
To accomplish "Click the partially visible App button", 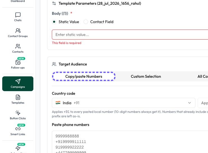I will pyautogui.click(x=203, y=103).
